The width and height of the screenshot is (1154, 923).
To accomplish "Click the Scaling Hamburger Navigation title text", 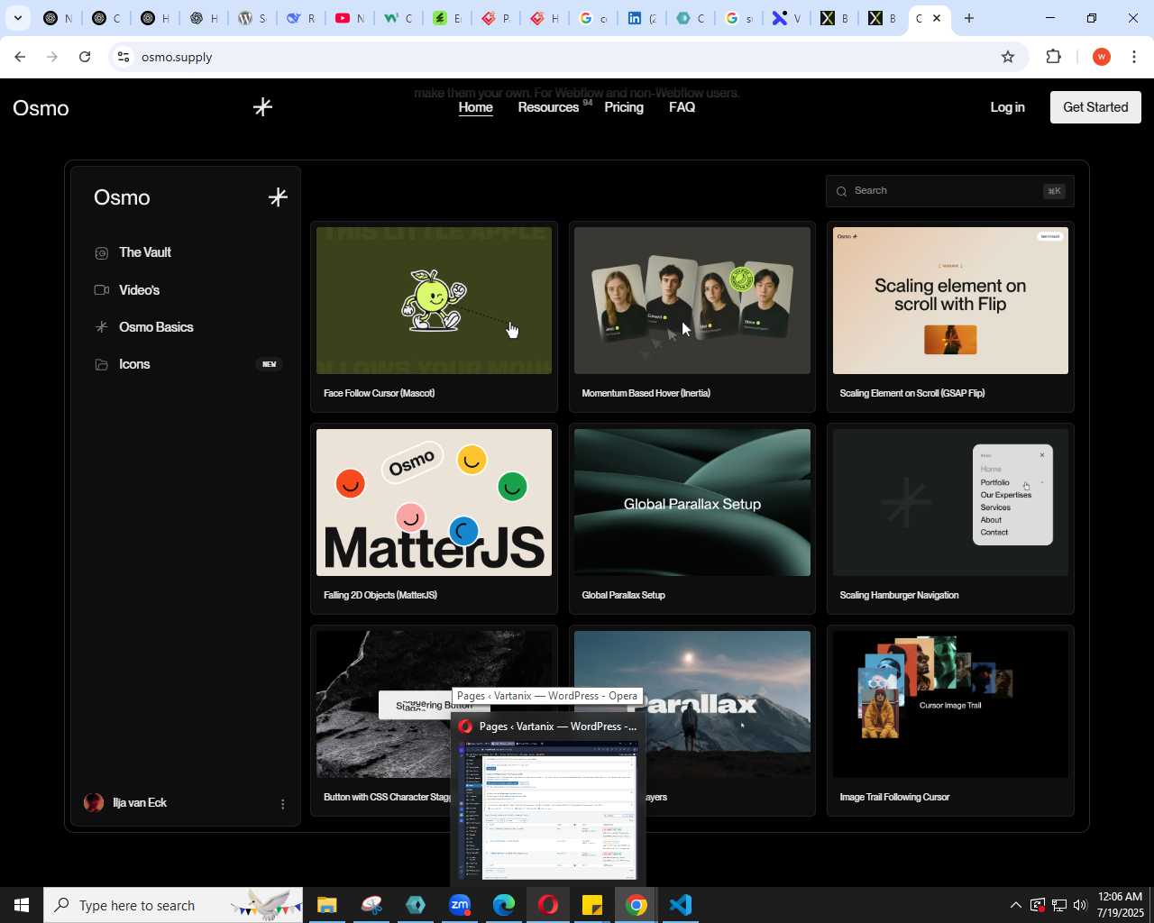I will click(899, 595).
